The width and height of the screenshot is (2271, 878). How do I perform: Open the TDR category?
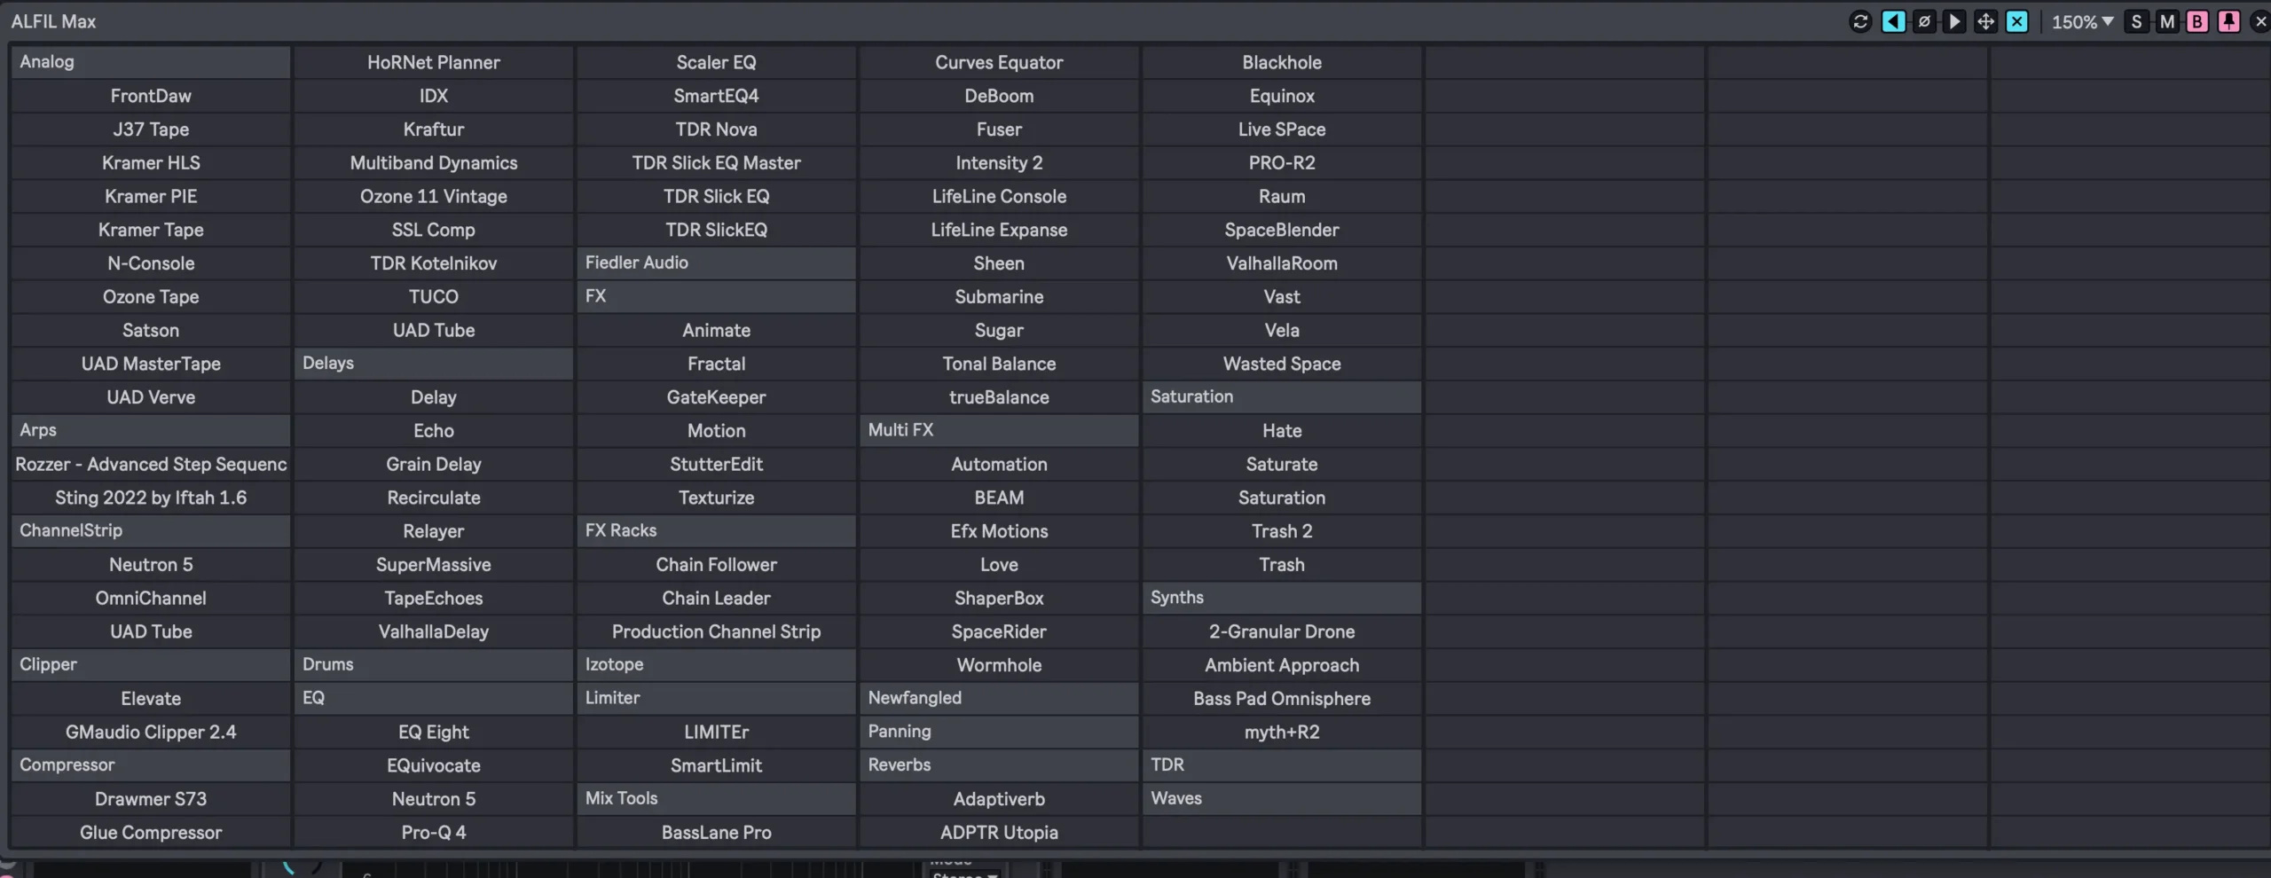click(x=1281, y=764)
